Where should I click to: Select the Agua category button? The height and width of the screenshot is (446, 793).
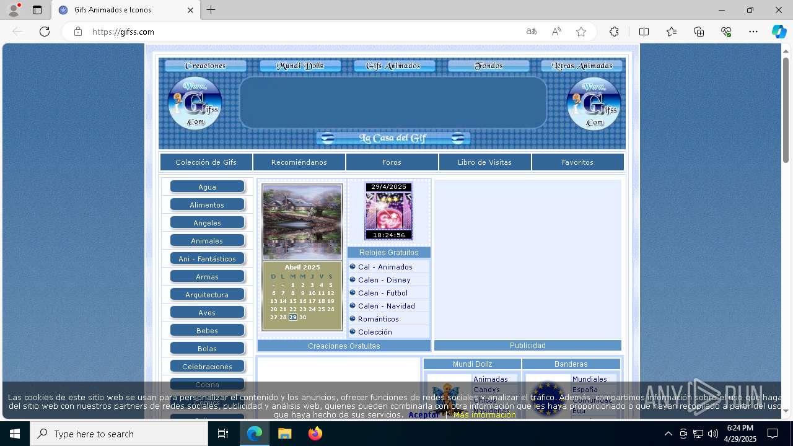coord(207,187)
